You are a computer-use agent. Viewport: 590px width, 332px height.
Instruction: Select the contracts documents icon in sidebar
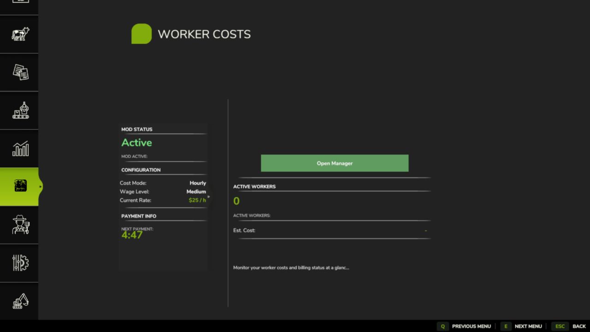click(x=19, y=72)
